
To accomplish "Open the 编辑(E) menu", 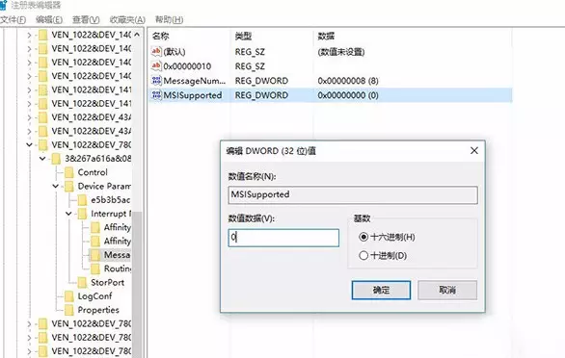I will (x=49, y=19).
